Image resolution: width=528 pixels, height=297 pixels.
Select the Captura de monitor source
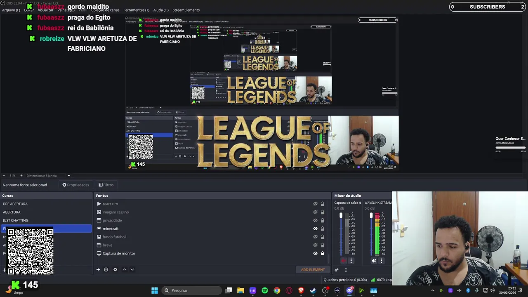[119, 253]
